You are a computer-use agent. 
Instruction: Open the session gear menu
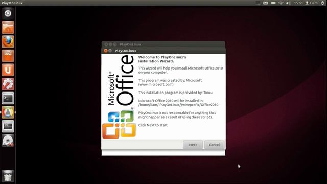[x=322, y=3]
